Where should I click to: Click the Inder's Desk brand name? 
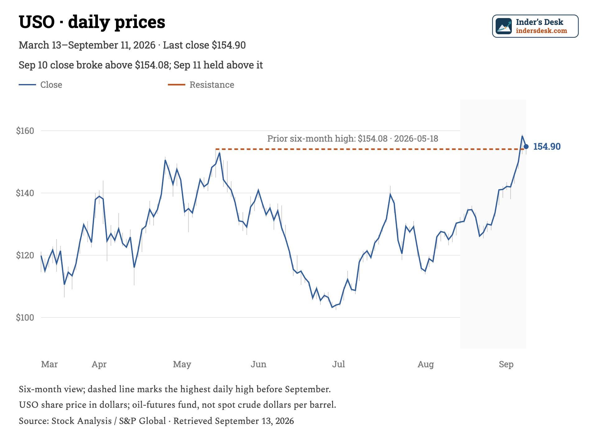point(539,22)
